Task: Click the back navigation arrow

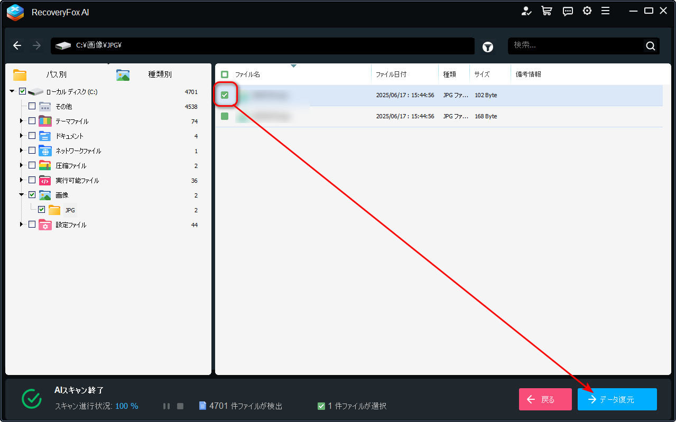Action: [x=17, y=45]
